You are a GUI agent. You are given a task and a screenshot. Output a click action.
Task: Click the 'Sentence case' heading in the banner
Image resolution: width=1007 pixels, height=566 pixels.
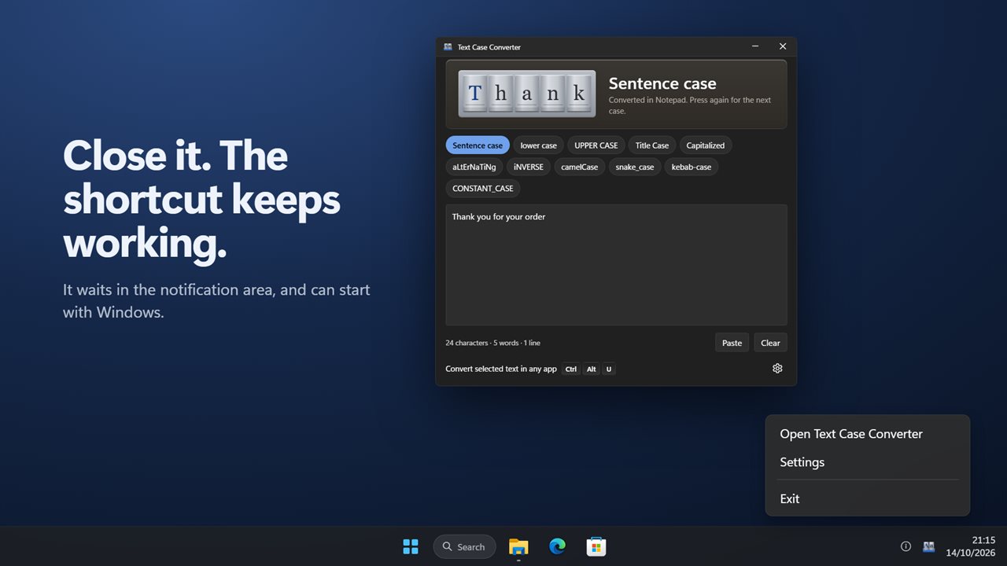tap(662, 83)
